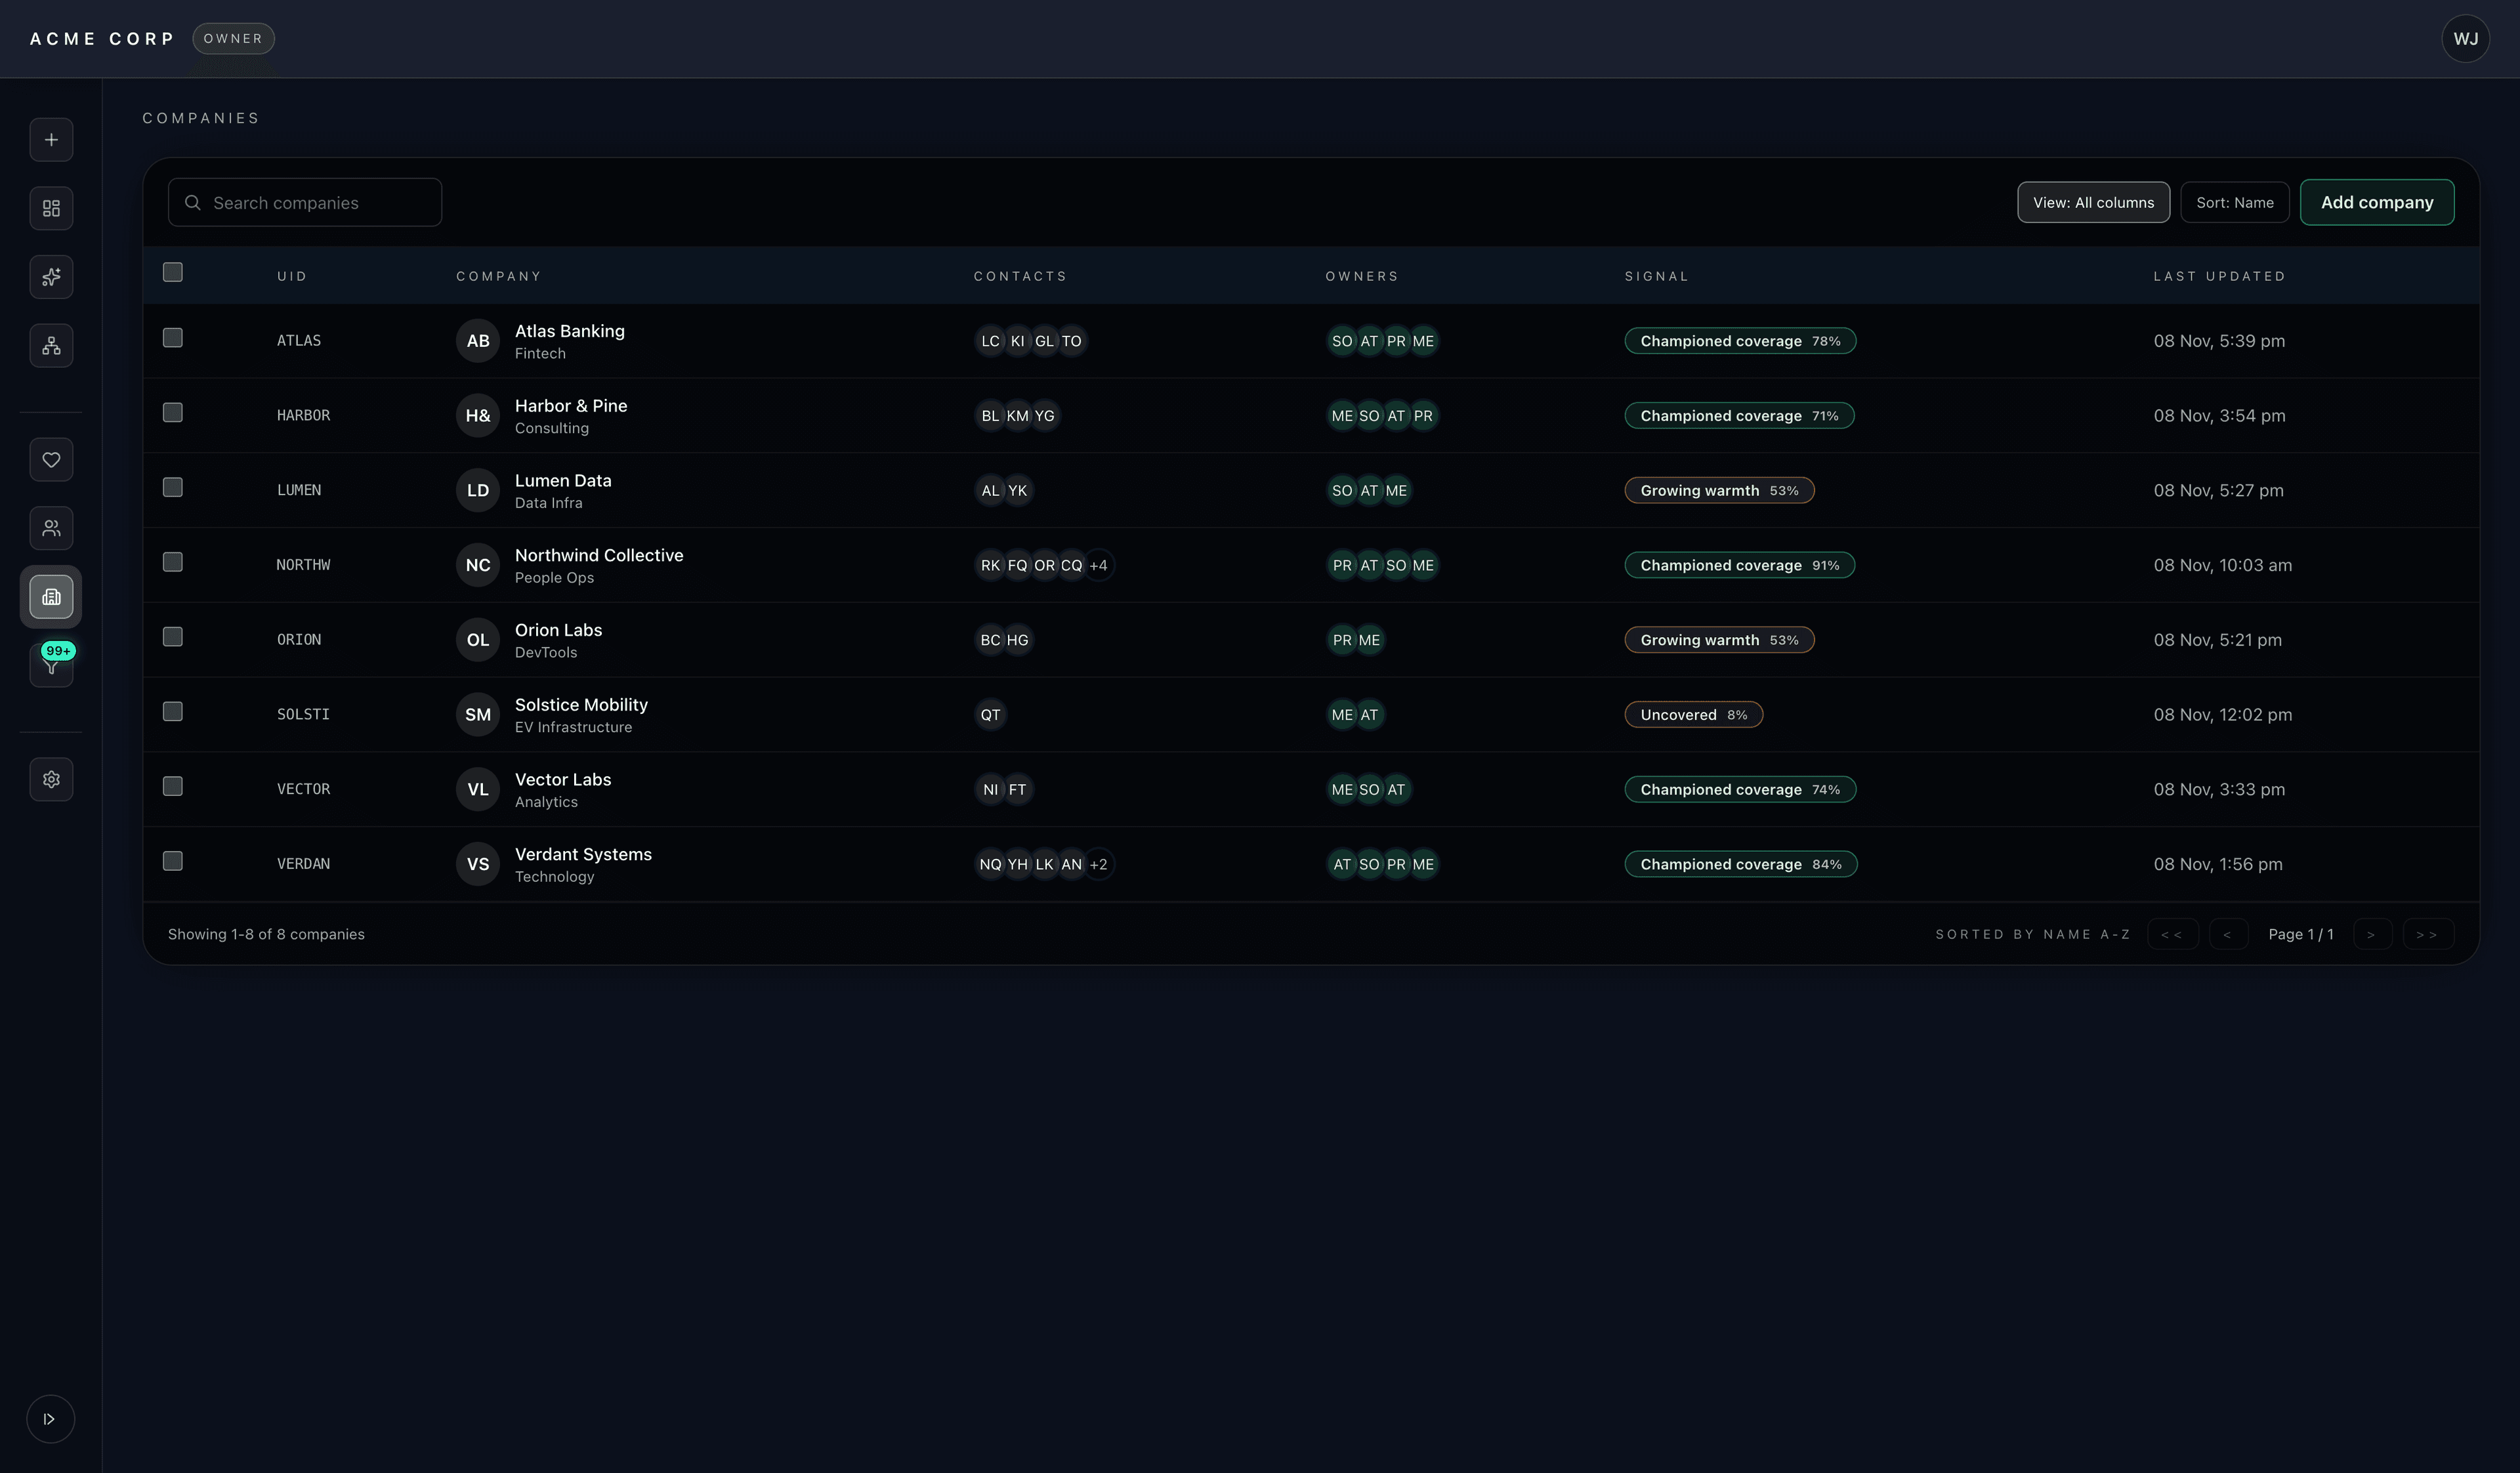Open the org chart icon in sidebar
This screenshot has width=2520, height=1473.
pyautogui.click(x=51, y=345)
